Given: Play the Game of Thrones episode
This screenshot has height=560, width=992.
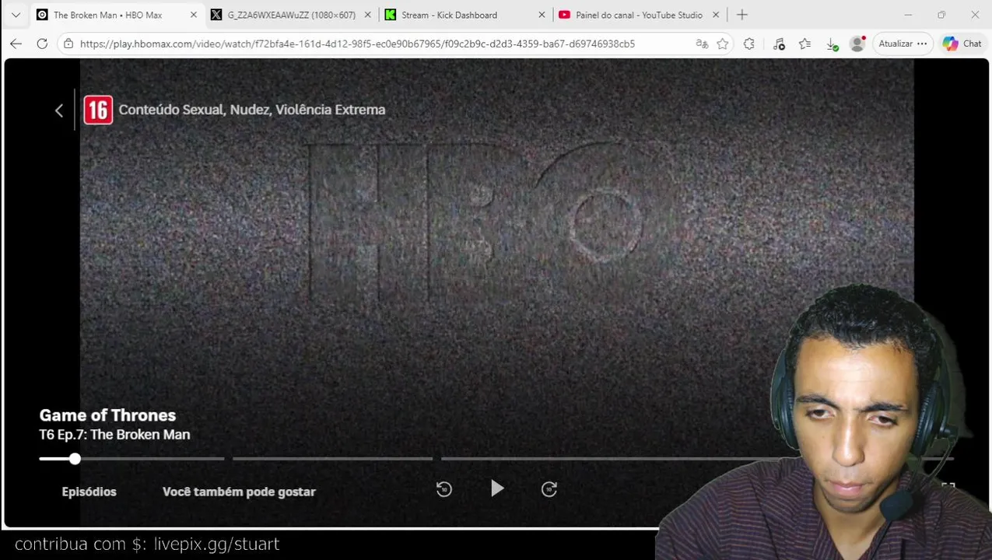Looking at the screenshot, I should click(x=497, y=488).
